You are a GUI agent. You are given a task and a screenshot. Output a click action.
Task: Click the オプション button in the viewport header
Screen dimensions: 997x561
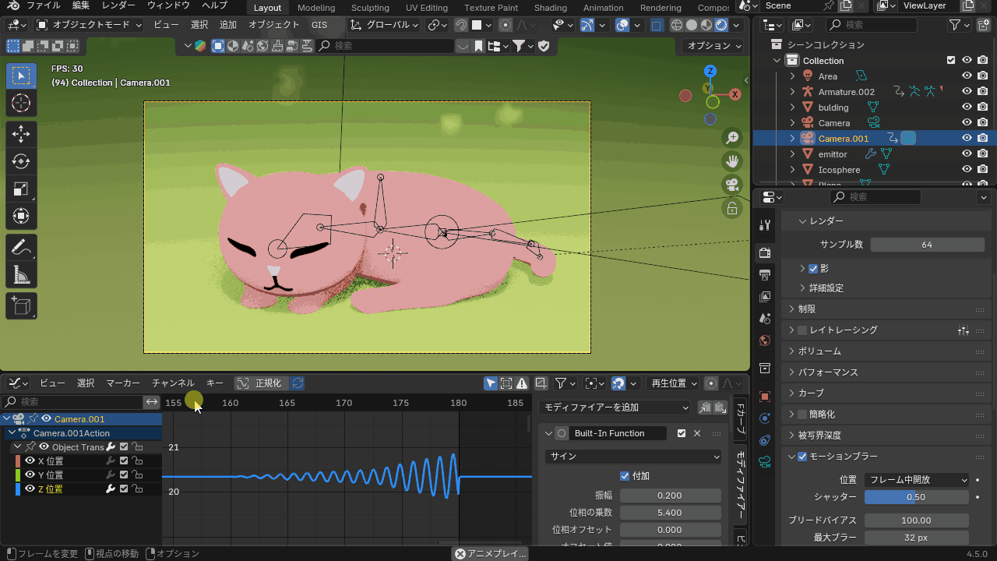(x=713, y=46)
